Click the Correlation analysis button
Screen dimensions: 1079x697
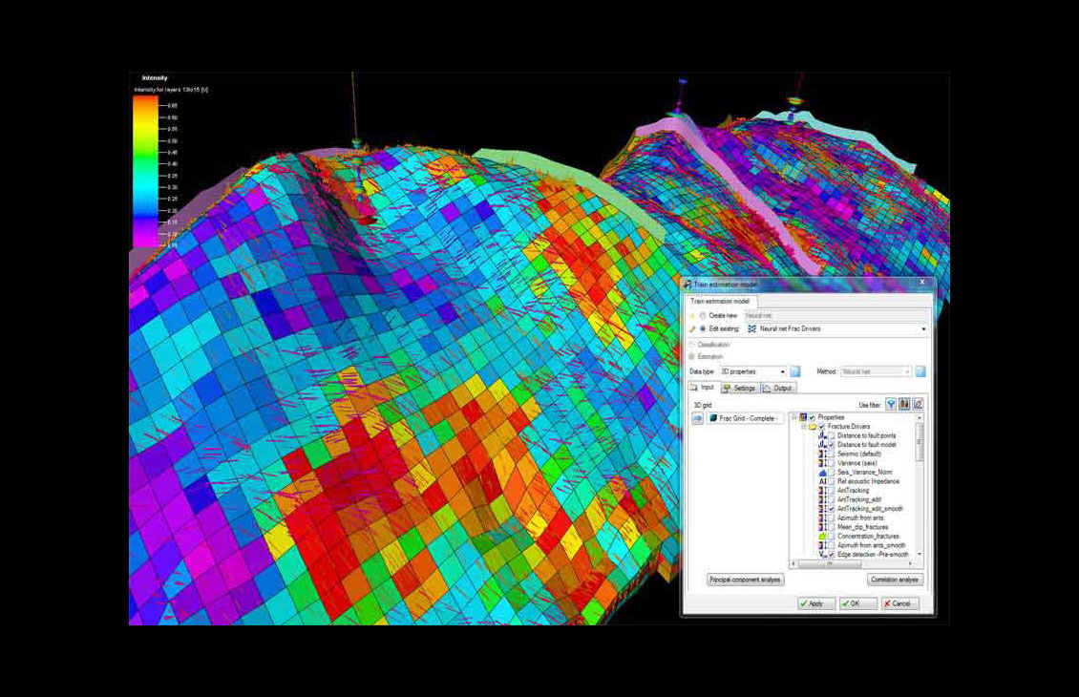895,580
